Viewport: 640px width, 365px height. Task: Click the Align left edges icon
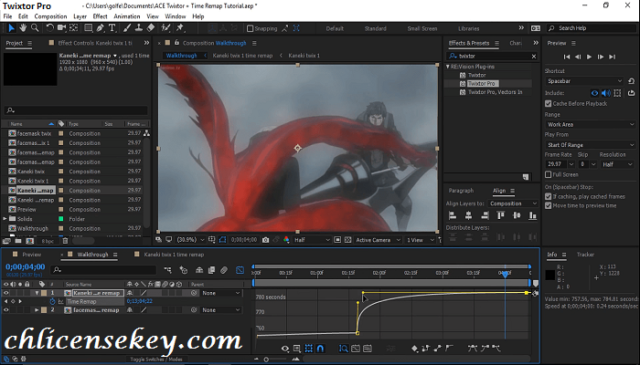(453, 215)
